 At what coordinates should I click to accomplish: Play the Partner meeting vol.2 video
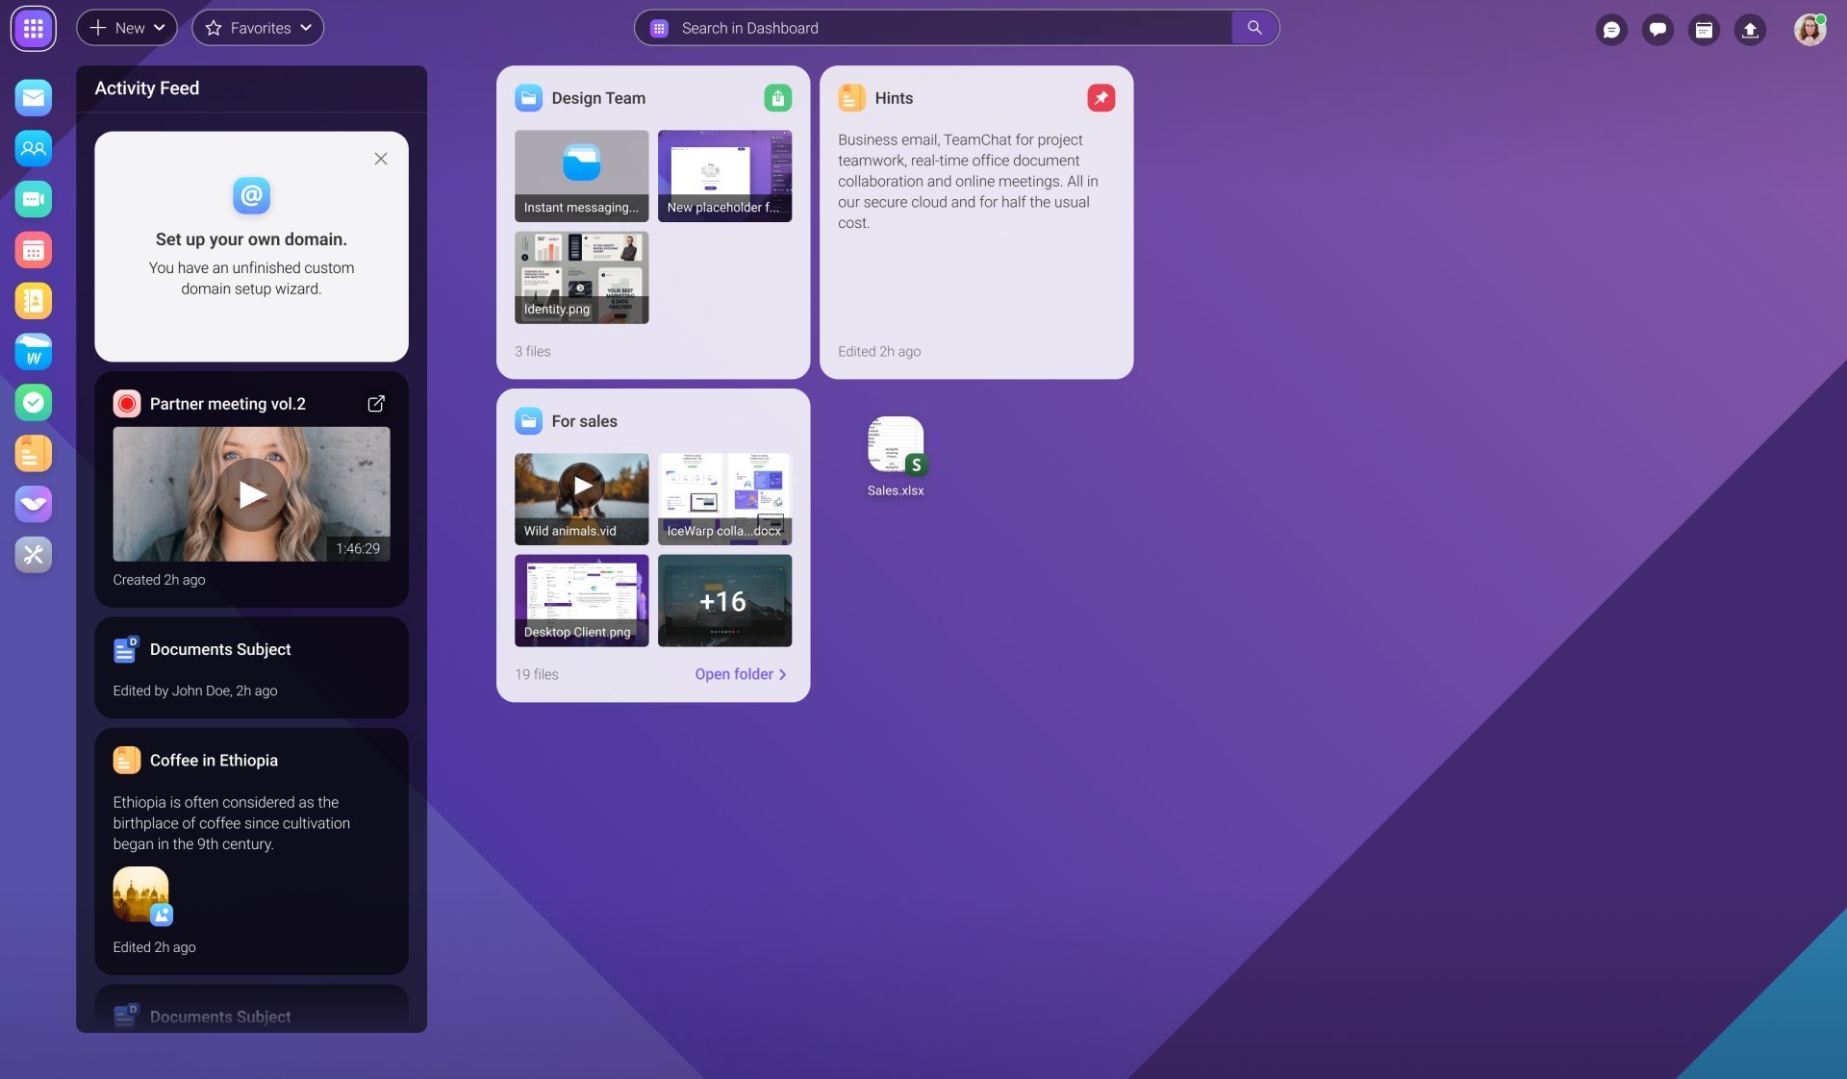pos(251,494)
